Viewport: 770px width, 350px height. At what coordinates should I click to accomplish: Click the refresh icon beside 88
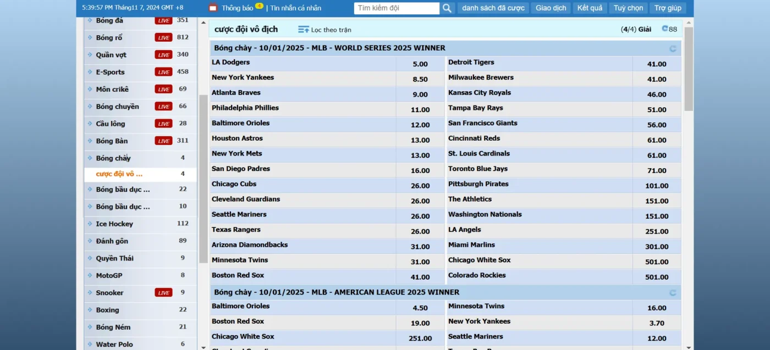[664, 29]
